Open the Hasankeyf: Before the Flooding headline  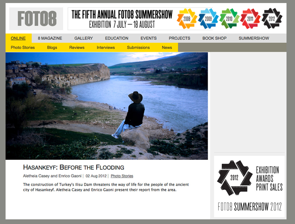pos(74,167)
